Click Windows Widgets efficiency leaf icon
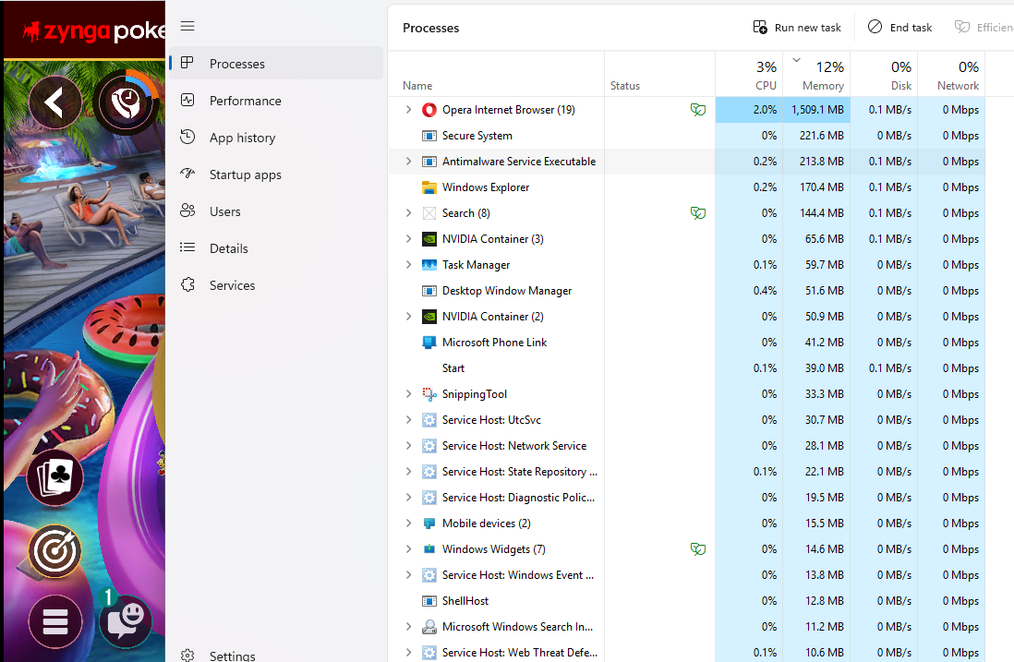The image size is (1014, 662). (698, 548)
